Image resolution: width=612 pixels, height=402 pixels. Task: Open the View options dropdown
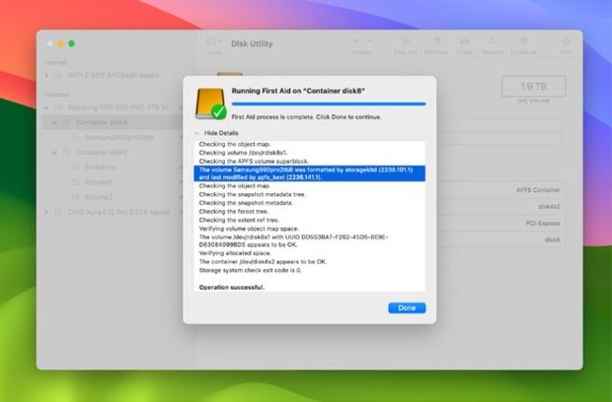click(x=215, y=42)
